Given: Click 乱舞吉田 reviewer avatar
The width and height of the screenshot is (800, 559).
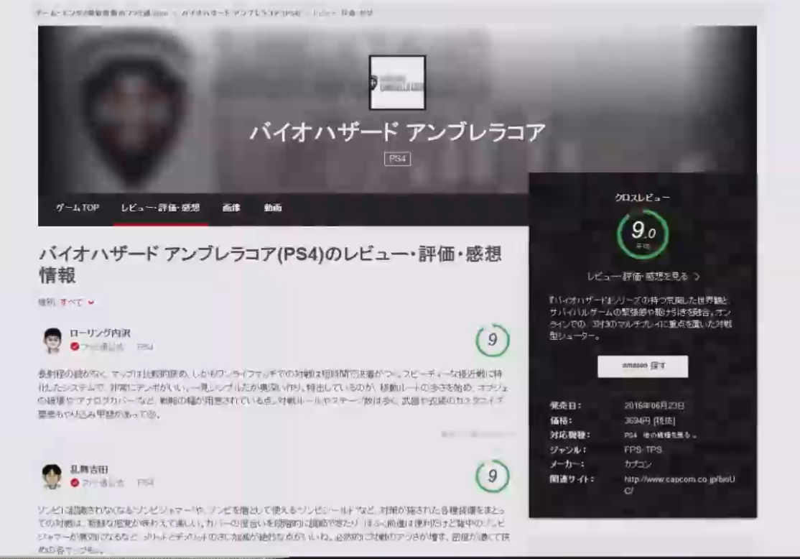Looking at the screenshot, I should (52, 476).
